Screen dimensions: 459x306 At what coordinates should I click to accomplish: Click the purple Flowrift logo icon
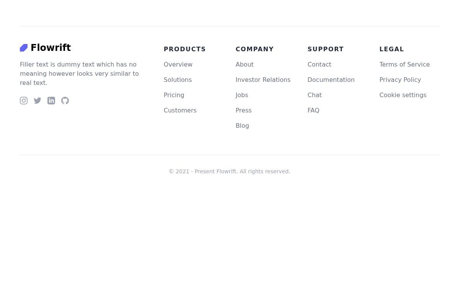(24, 47)
